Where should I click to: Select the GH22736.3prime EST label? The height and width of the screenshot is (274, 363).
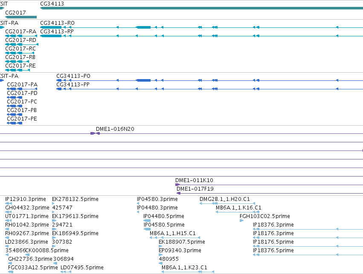[30, 259]
